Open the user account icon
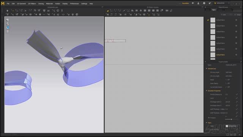The height and width of the screenshot is (137, 243). [198, 3]
